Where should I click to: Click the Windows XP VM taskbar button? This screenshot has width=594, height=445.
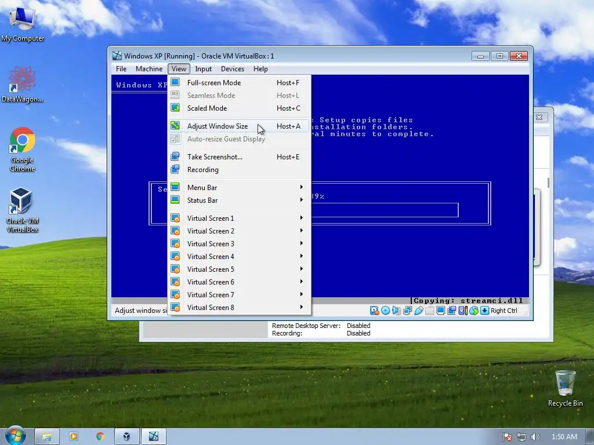154,437
